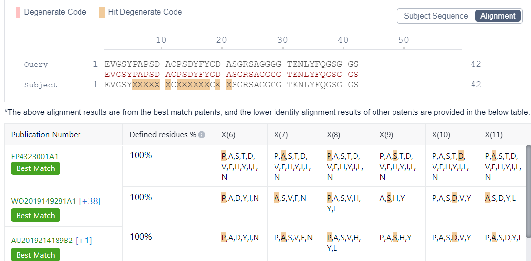Click the Defined residues info icon

point(202,135)
